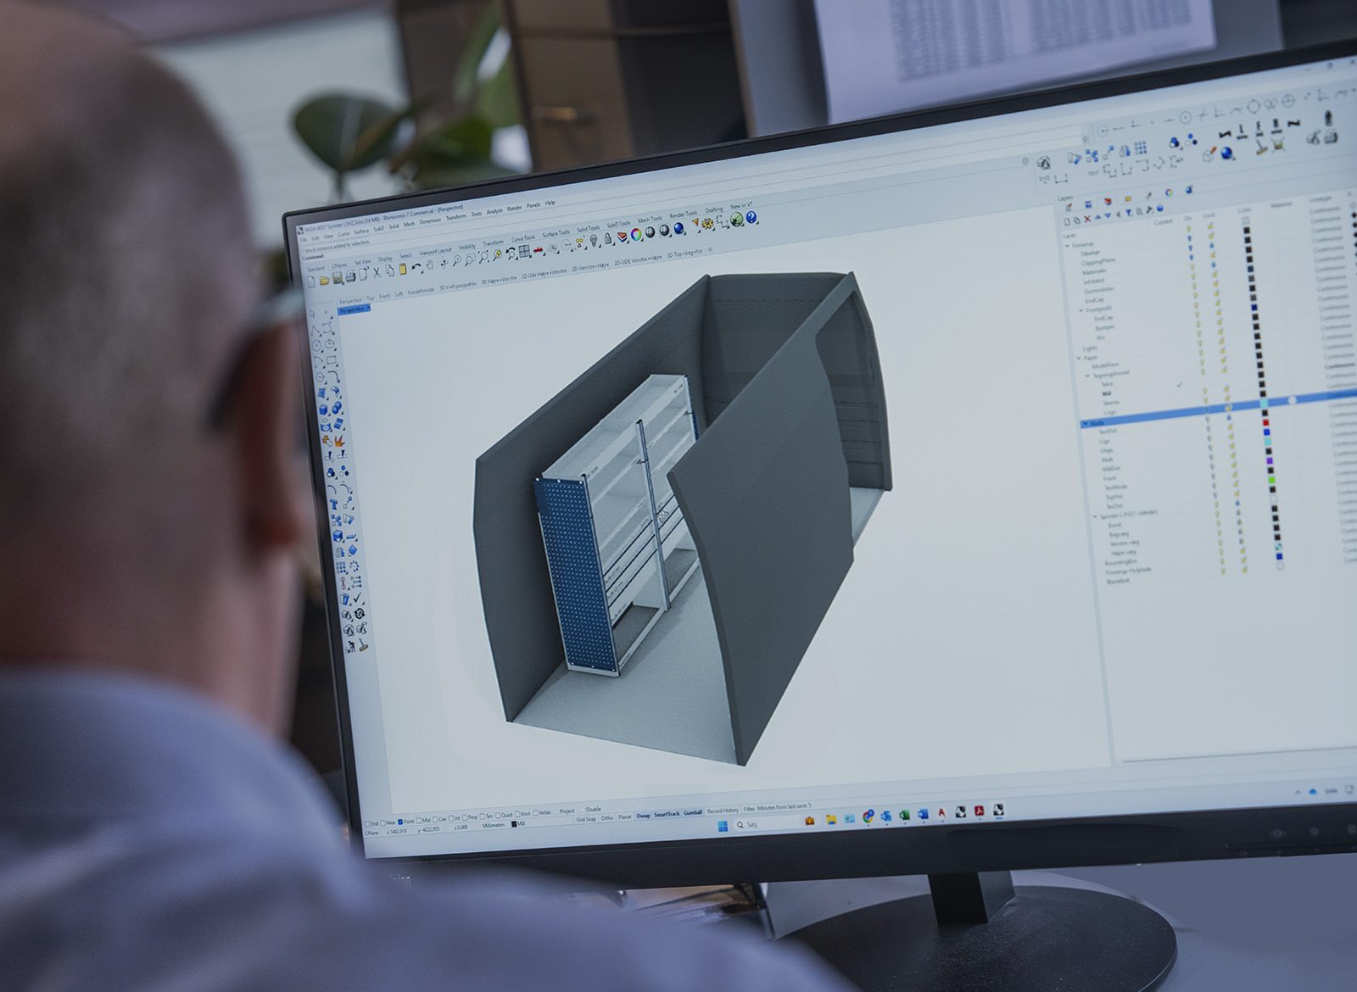This screenshot has height=992, width=1357.
Task: Click the Print icon in Standard toolbar
Action: [x=350, y=277]
